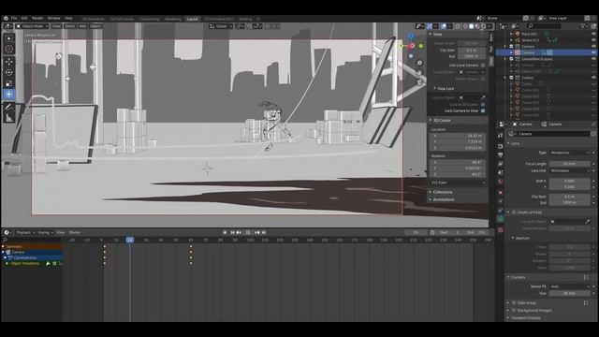
Task: Open the Object Data camera properties tab
Action: point(501,219)
